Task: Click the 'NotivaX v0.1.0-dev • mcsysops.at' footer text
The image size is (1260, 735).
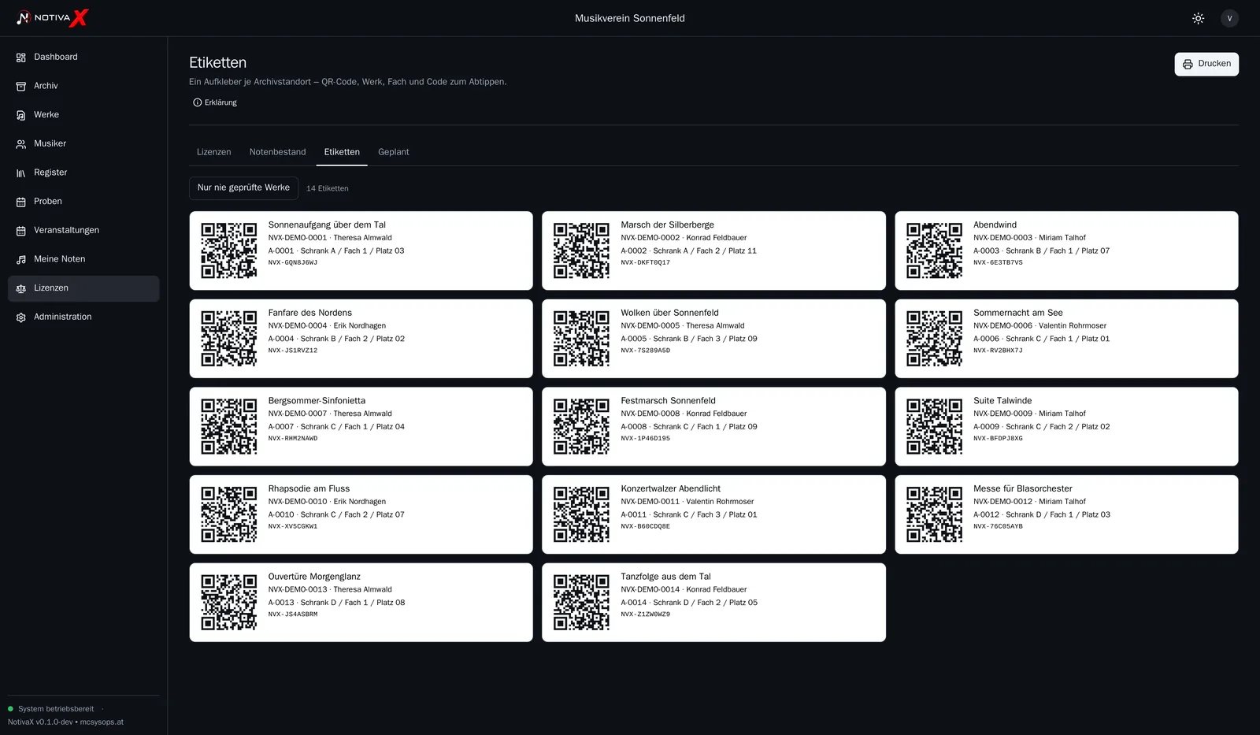Action: [x=65, y=722]
